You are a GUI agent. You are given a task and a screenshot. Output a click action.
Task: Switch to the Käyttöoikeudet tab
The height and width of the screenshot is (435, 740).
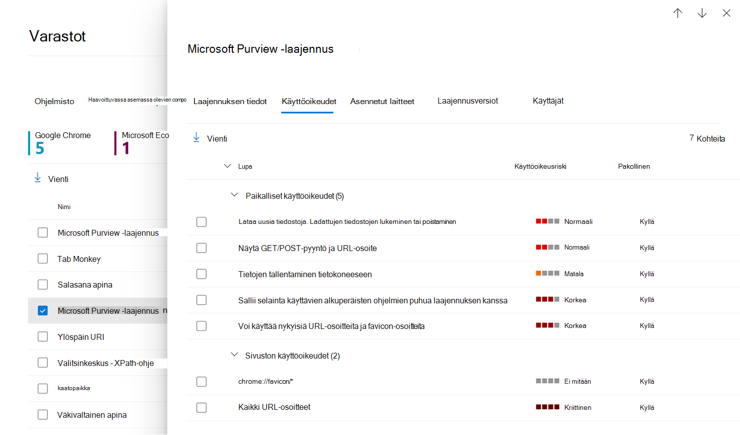coord(309,102)
